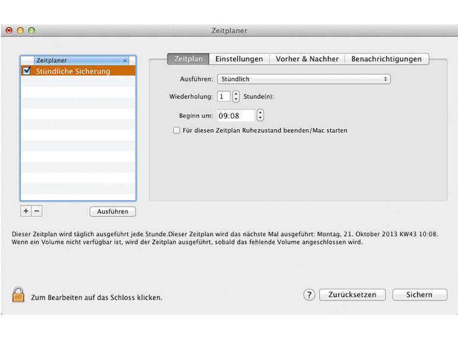Increase Wiederholung hours with stepper up arrow
This screenshot has height=344, width=458.
(x=236, y=94)
